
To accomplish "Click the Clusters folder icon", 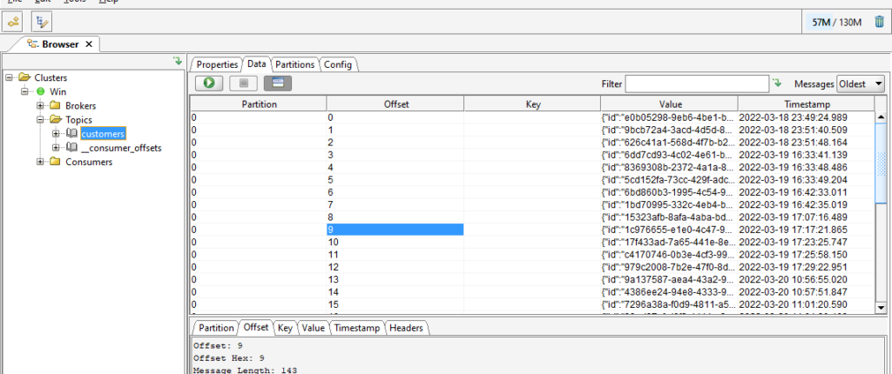I will [x=24, y=77].
